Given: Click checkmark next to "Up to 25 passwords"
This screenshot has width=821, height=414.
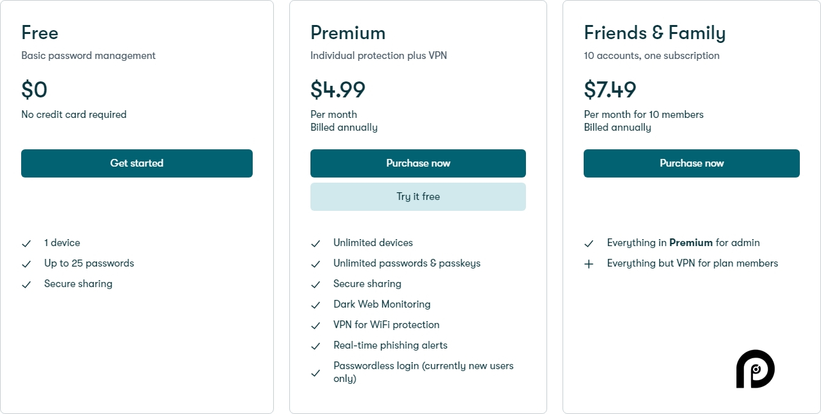Looking at the screenshot, I should tap(26, 264).
